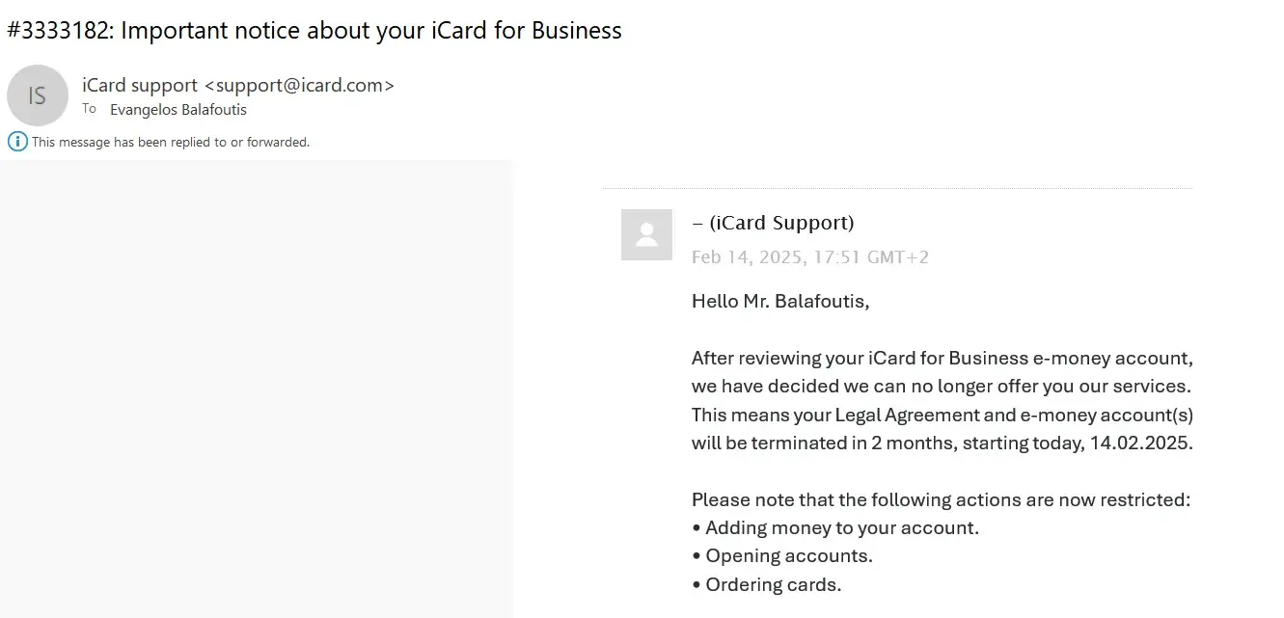Screen dimensions: 1284x618
Task: Click the line "Please note that the following actions"
Action: point(941,500)
